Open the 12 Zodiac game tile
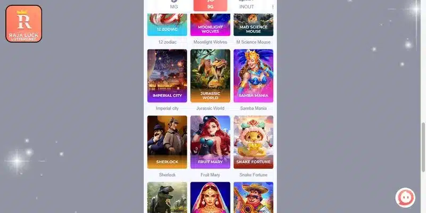Viewport: 426px width, 213px height. click(167, 24)
